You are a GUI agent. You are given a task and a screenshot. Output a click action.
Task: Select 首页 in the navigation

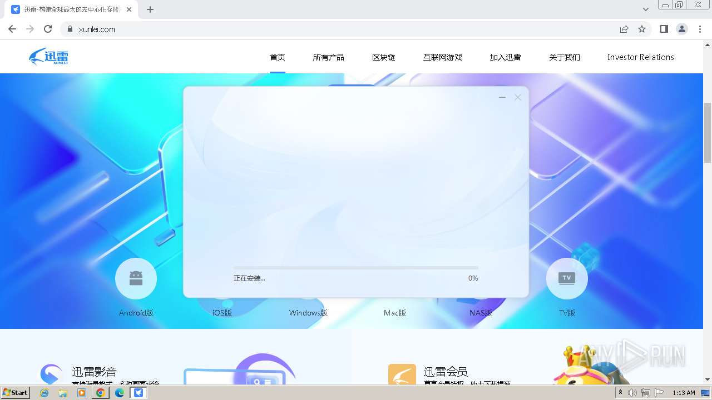point(278,57)
